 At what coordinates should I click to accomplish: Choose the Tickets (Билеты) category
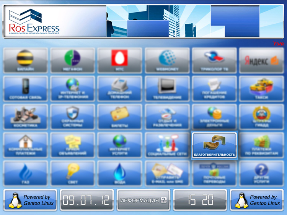(x=120, y=117)
